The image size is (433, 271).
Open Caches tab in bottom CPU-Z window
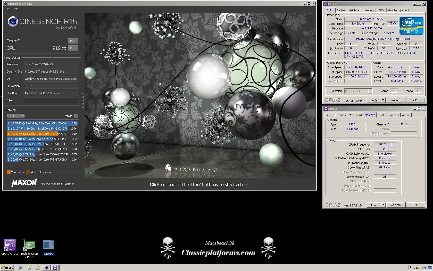[341, 115]
